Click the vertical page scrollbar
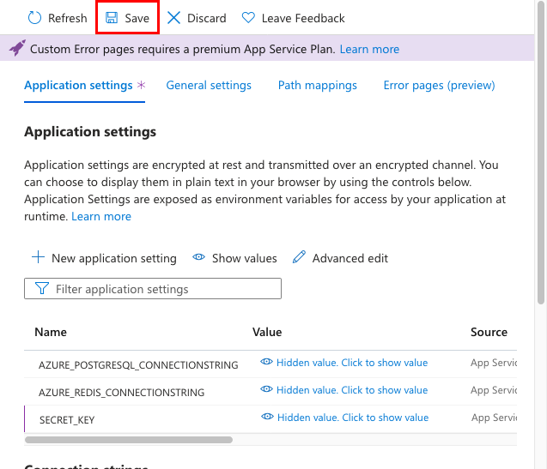547x469 pixels. [541, 171]
